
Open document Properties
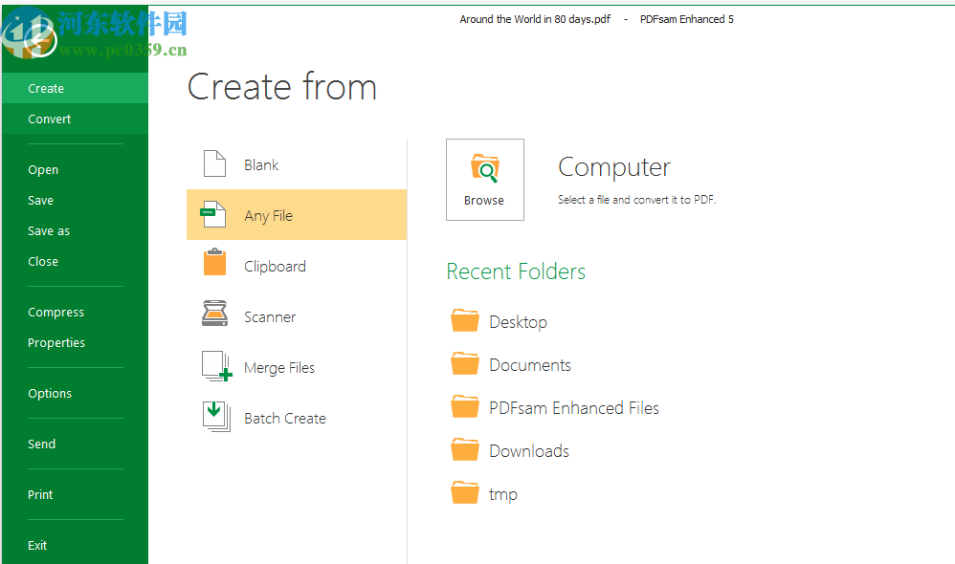tap(56, 343)
